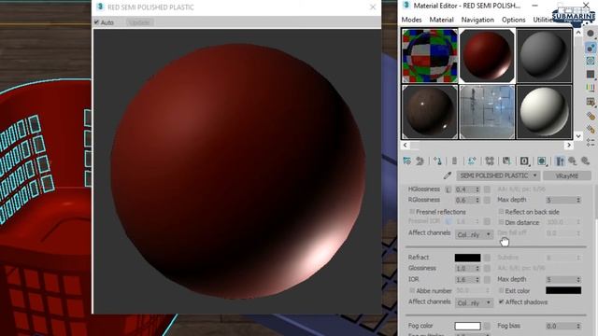The height and width of the screenshot is (336, 598).
Task: Click the VRayMtl material type button
Action: 567,175
